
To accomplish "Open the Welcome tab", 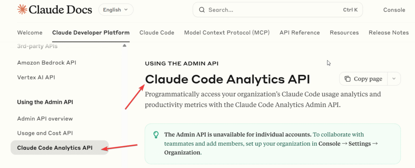I will (30, 32).
